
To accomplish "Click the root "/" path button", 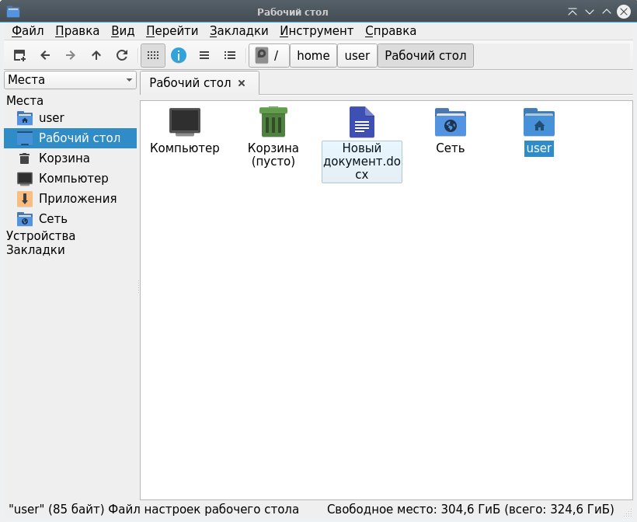I will pyautogui.click(x=269, y=56).
